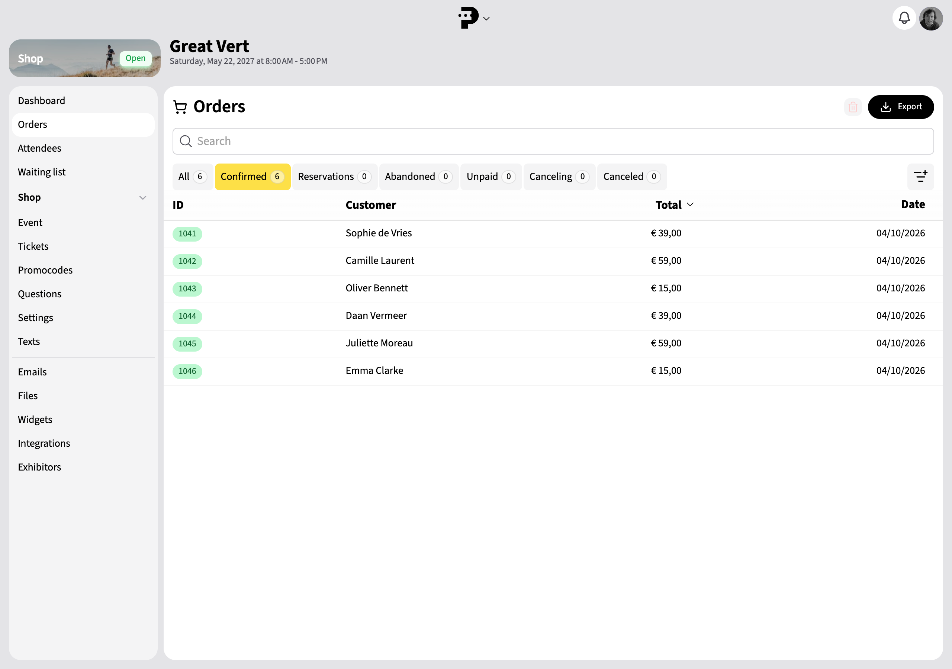The height and width of the screenshot is (669, 952).
Task: Open order ID 1041
Action: (x=187, y=234)
